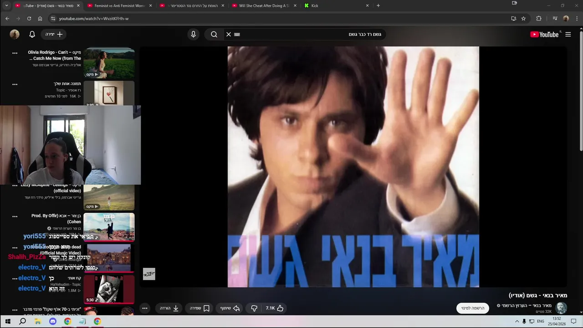The image size is (583, 328).
Task: Bookmark this page with the star icon
Action: point(524,19)
